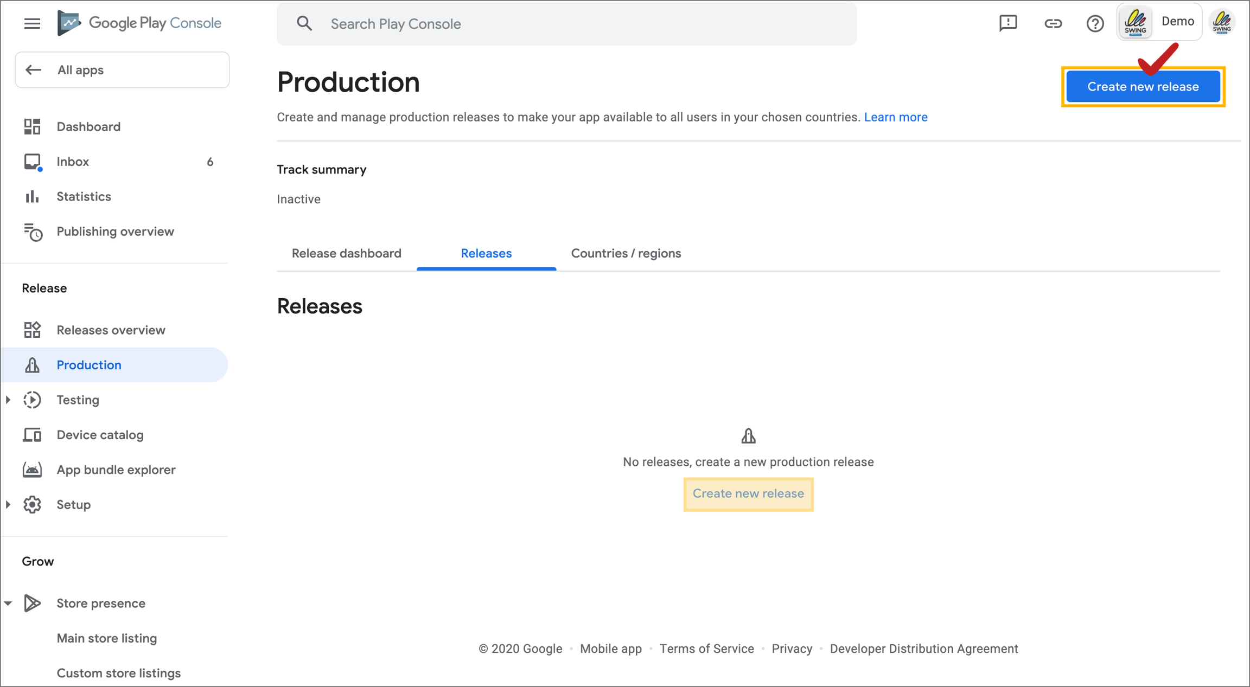The image size is (1250, 687).
Task: Open the hamburger navigation menu
Action: click(x=32, y=23)
